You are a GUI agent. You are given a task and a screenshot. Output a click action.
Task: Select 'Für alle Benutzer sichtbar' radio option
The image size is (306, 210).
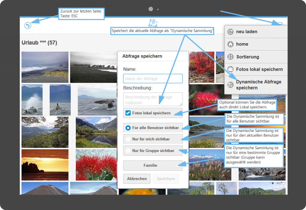tap(128, 128)
